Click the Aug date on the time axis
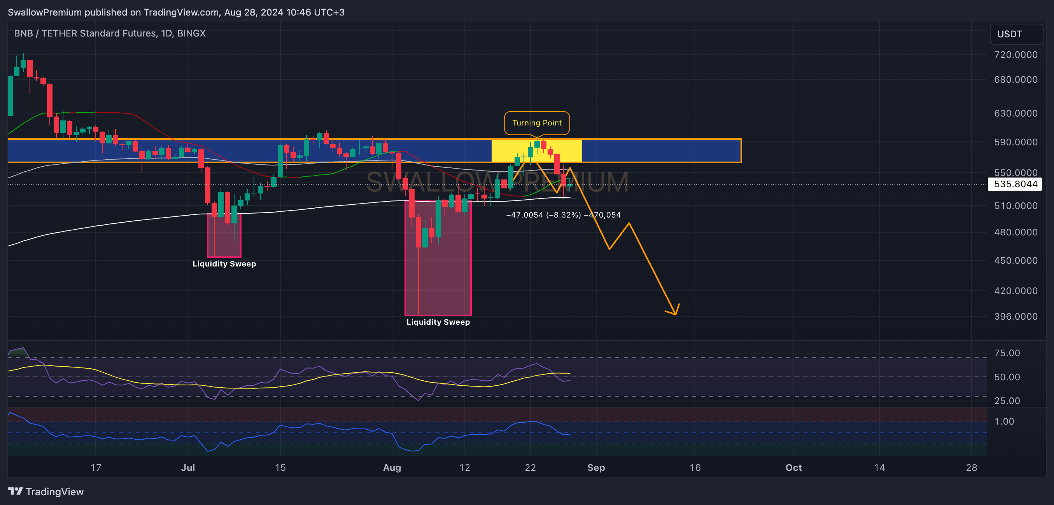The width and height of the screenshot is (1054, 505). point(392,468)
